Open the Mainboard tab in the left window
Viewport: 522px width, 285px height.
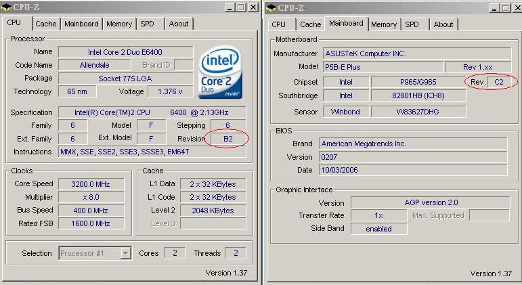tap(81, 24)
